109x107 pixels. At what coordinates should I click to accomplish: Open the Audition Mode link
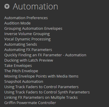tap(17, 23)
